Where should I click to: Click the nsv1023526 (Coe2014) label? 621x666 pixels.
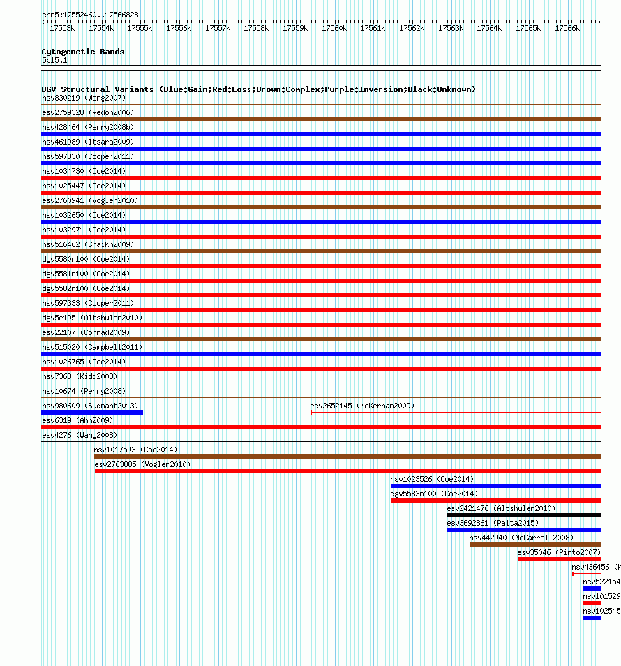coord(432,479)
